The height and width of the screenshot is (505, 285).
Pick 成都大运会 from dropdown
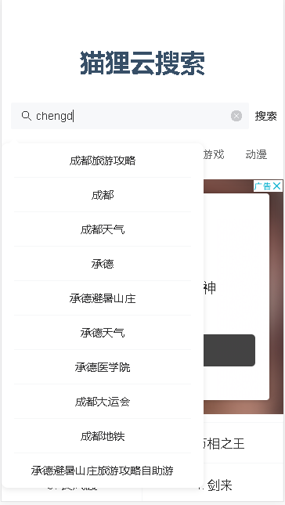point(103,402)
